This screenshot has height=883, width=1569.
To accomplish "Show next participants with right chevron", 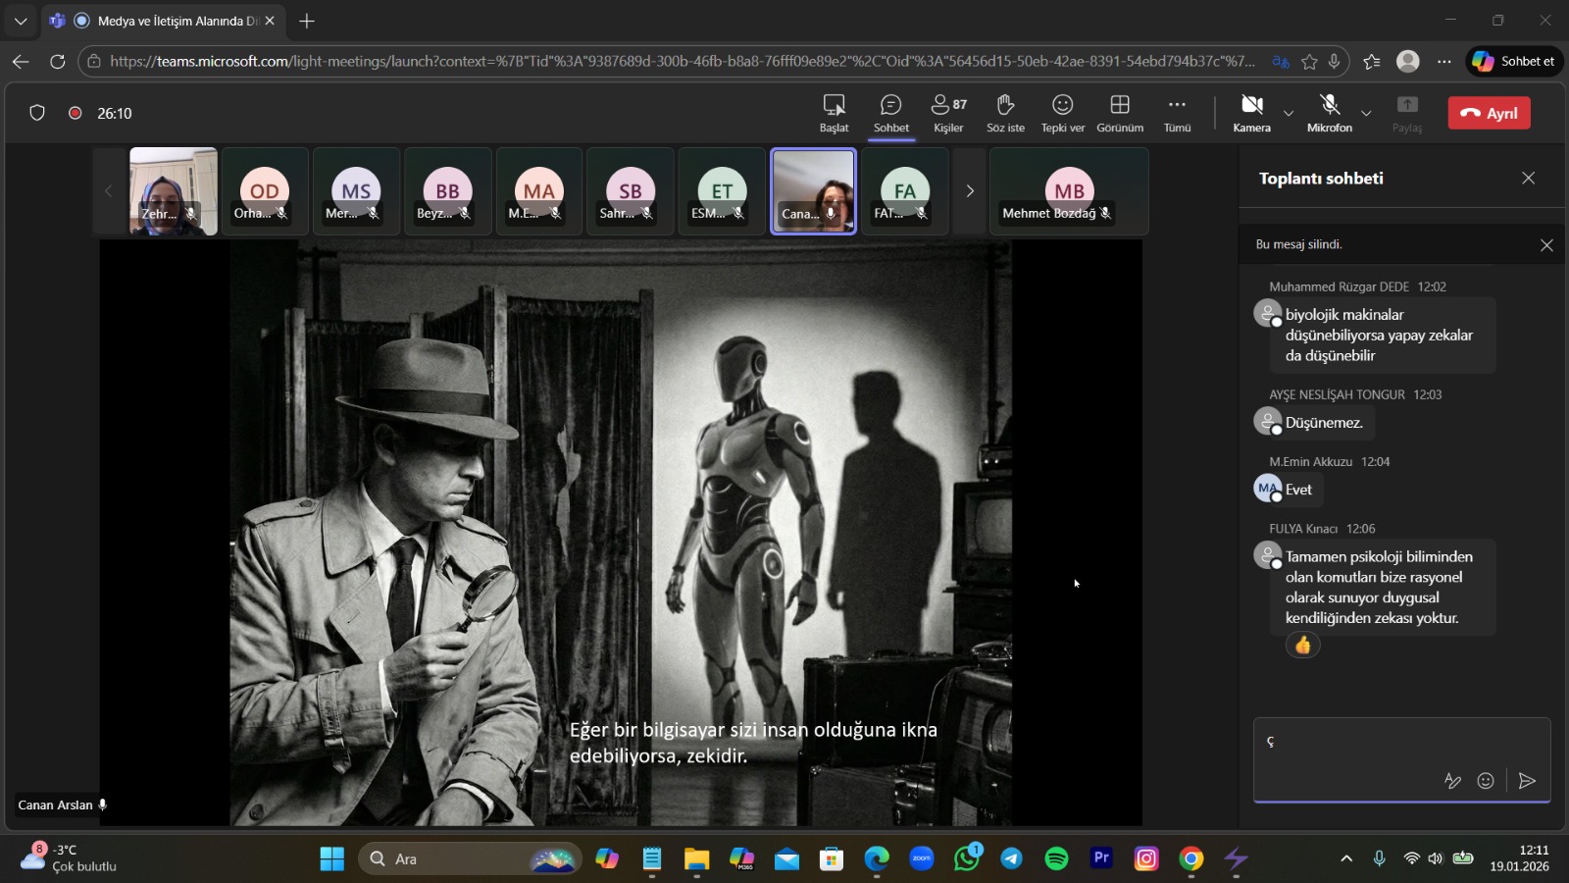I will click(970, 191).
